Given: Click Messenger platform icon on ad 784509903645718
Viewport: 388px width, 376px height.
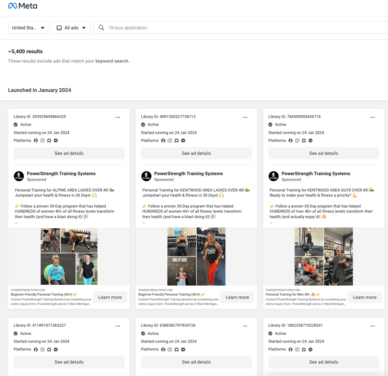Looking at the screenshot, I should pyautogui.click(x=311, y=140).
